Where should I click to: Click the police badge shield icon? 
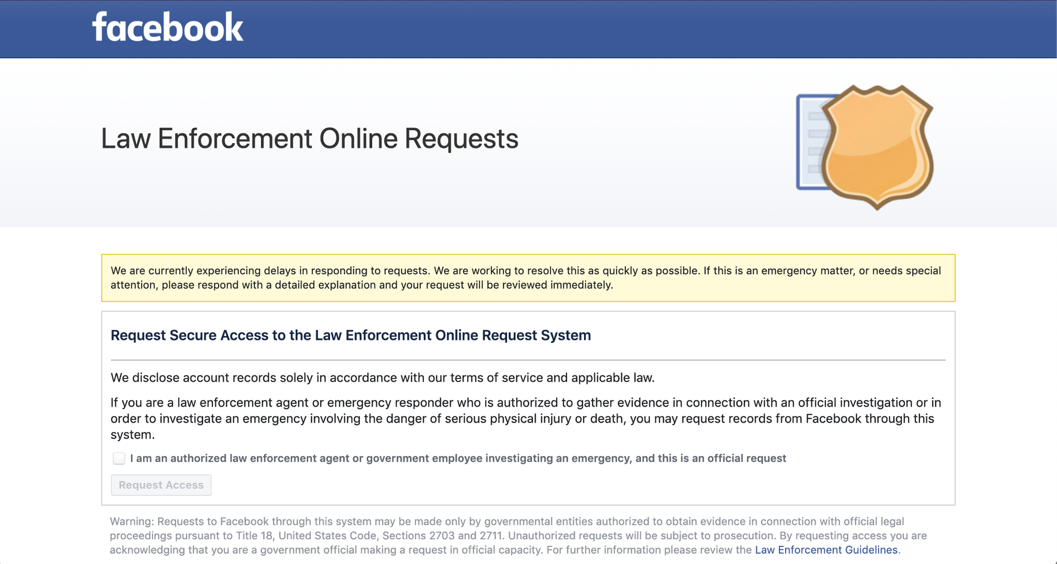click(876, 147)
